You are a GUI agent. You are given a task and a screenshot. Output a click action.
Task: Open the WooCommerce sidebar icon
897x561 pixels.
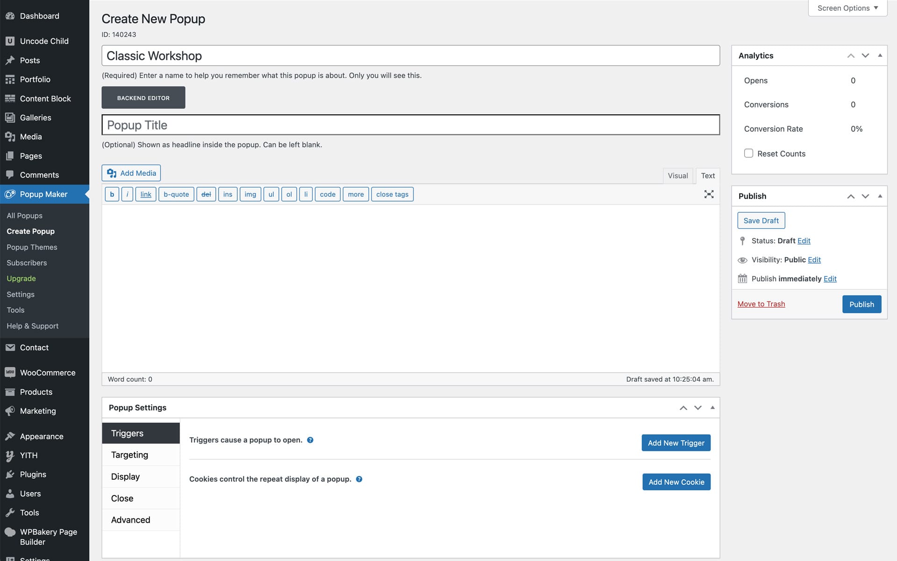point(10,373)
